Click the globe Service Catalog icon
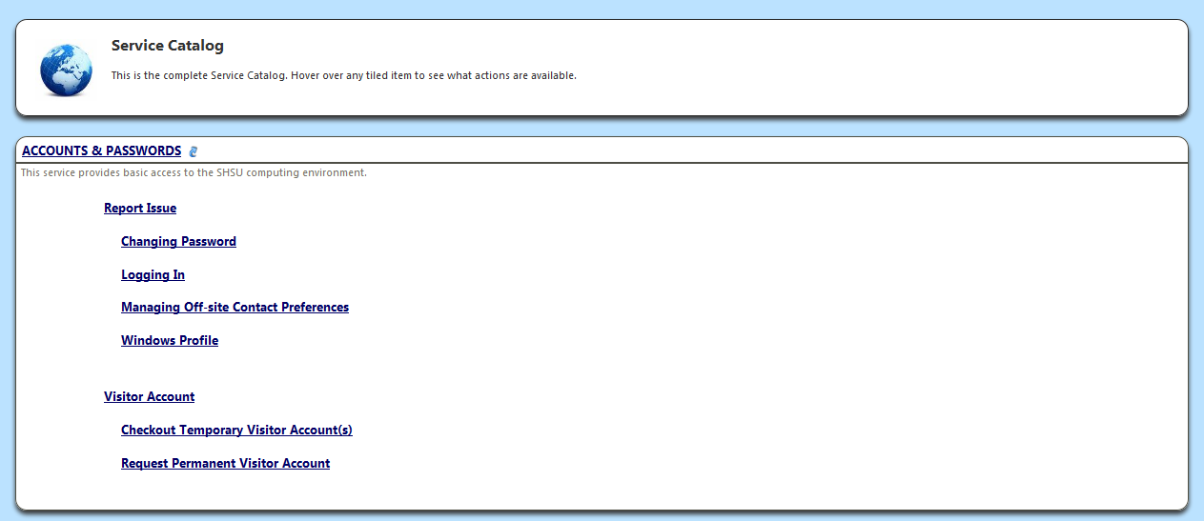Screen dimensions: 1204x521 click(66, 70)
